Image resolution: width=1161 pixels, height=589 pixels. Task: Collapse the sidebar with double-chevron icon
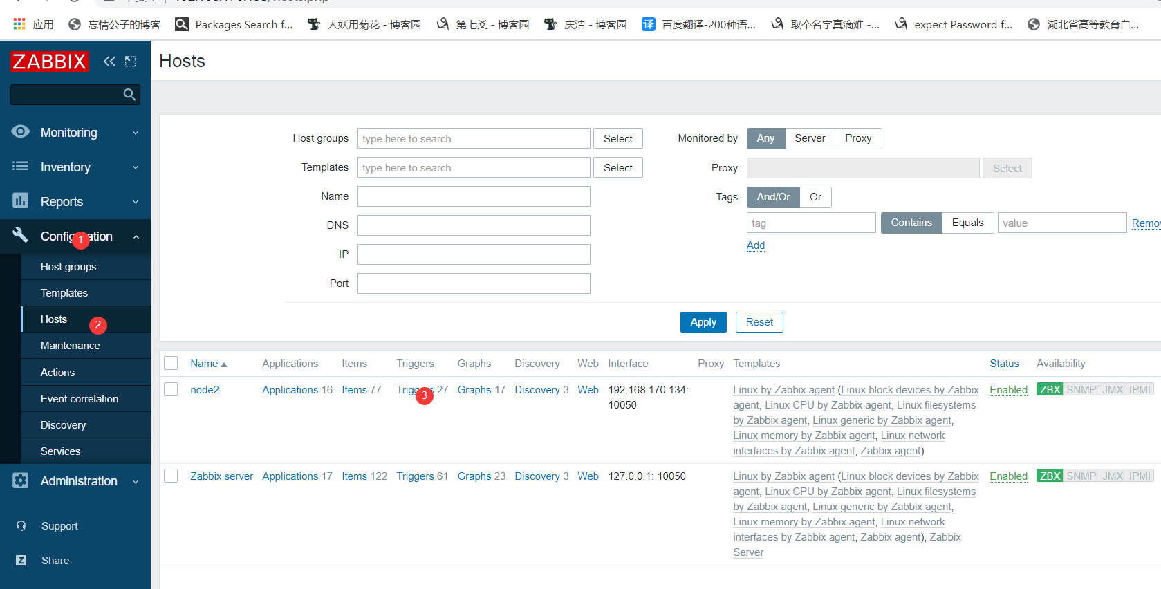pyautogui.click(x=109, y=62)
